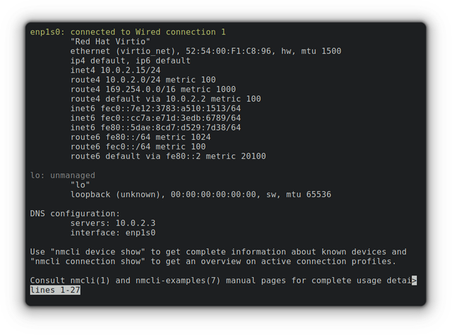Click the route4 default via 10.0.2.2 line
452x335 pixels.
(x=166, y=99)
